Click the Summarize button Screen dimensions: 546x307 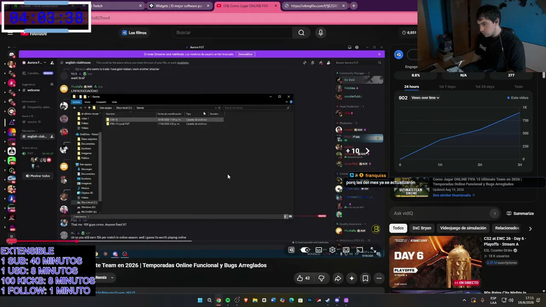(x=520, y=213)
